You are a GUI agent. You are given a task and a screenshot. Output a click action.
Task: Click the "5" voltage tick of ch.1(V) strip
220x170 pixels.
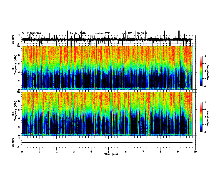point(19,35)
